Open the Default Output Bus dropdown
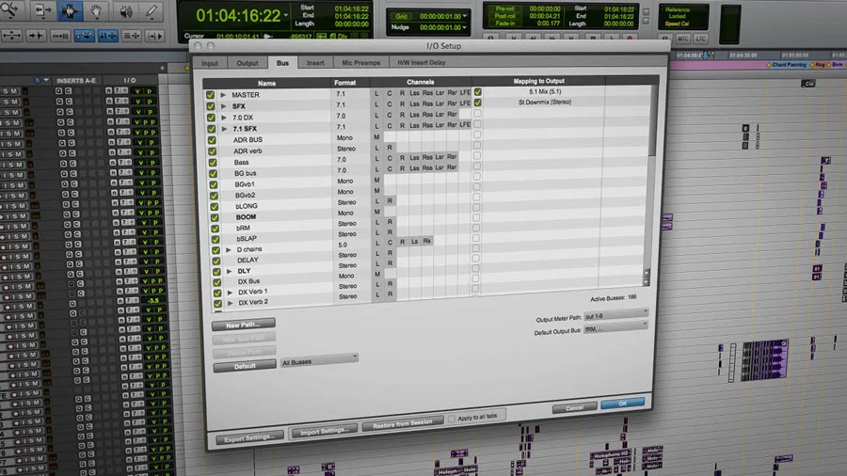The height and width of the screenshot is (476, 847). point(615,328)
